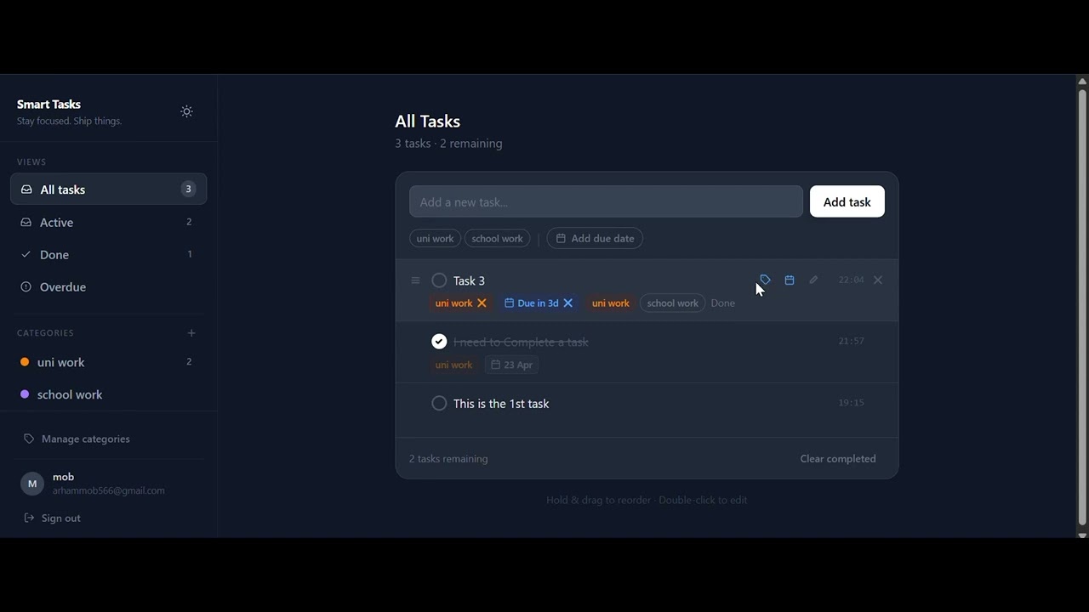Click uni work tag on the completed task
This screenshot has width=1089, height=612.
[453, 365]
